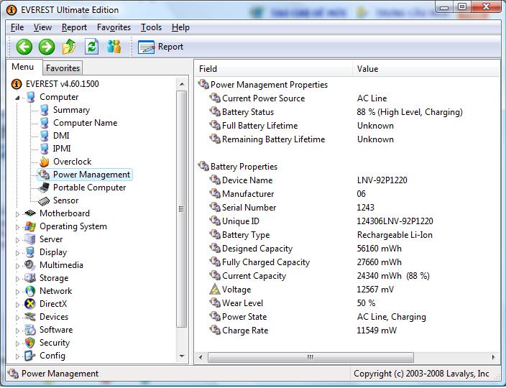
Task: Select the Summary tree item
Action: [71, 110]
